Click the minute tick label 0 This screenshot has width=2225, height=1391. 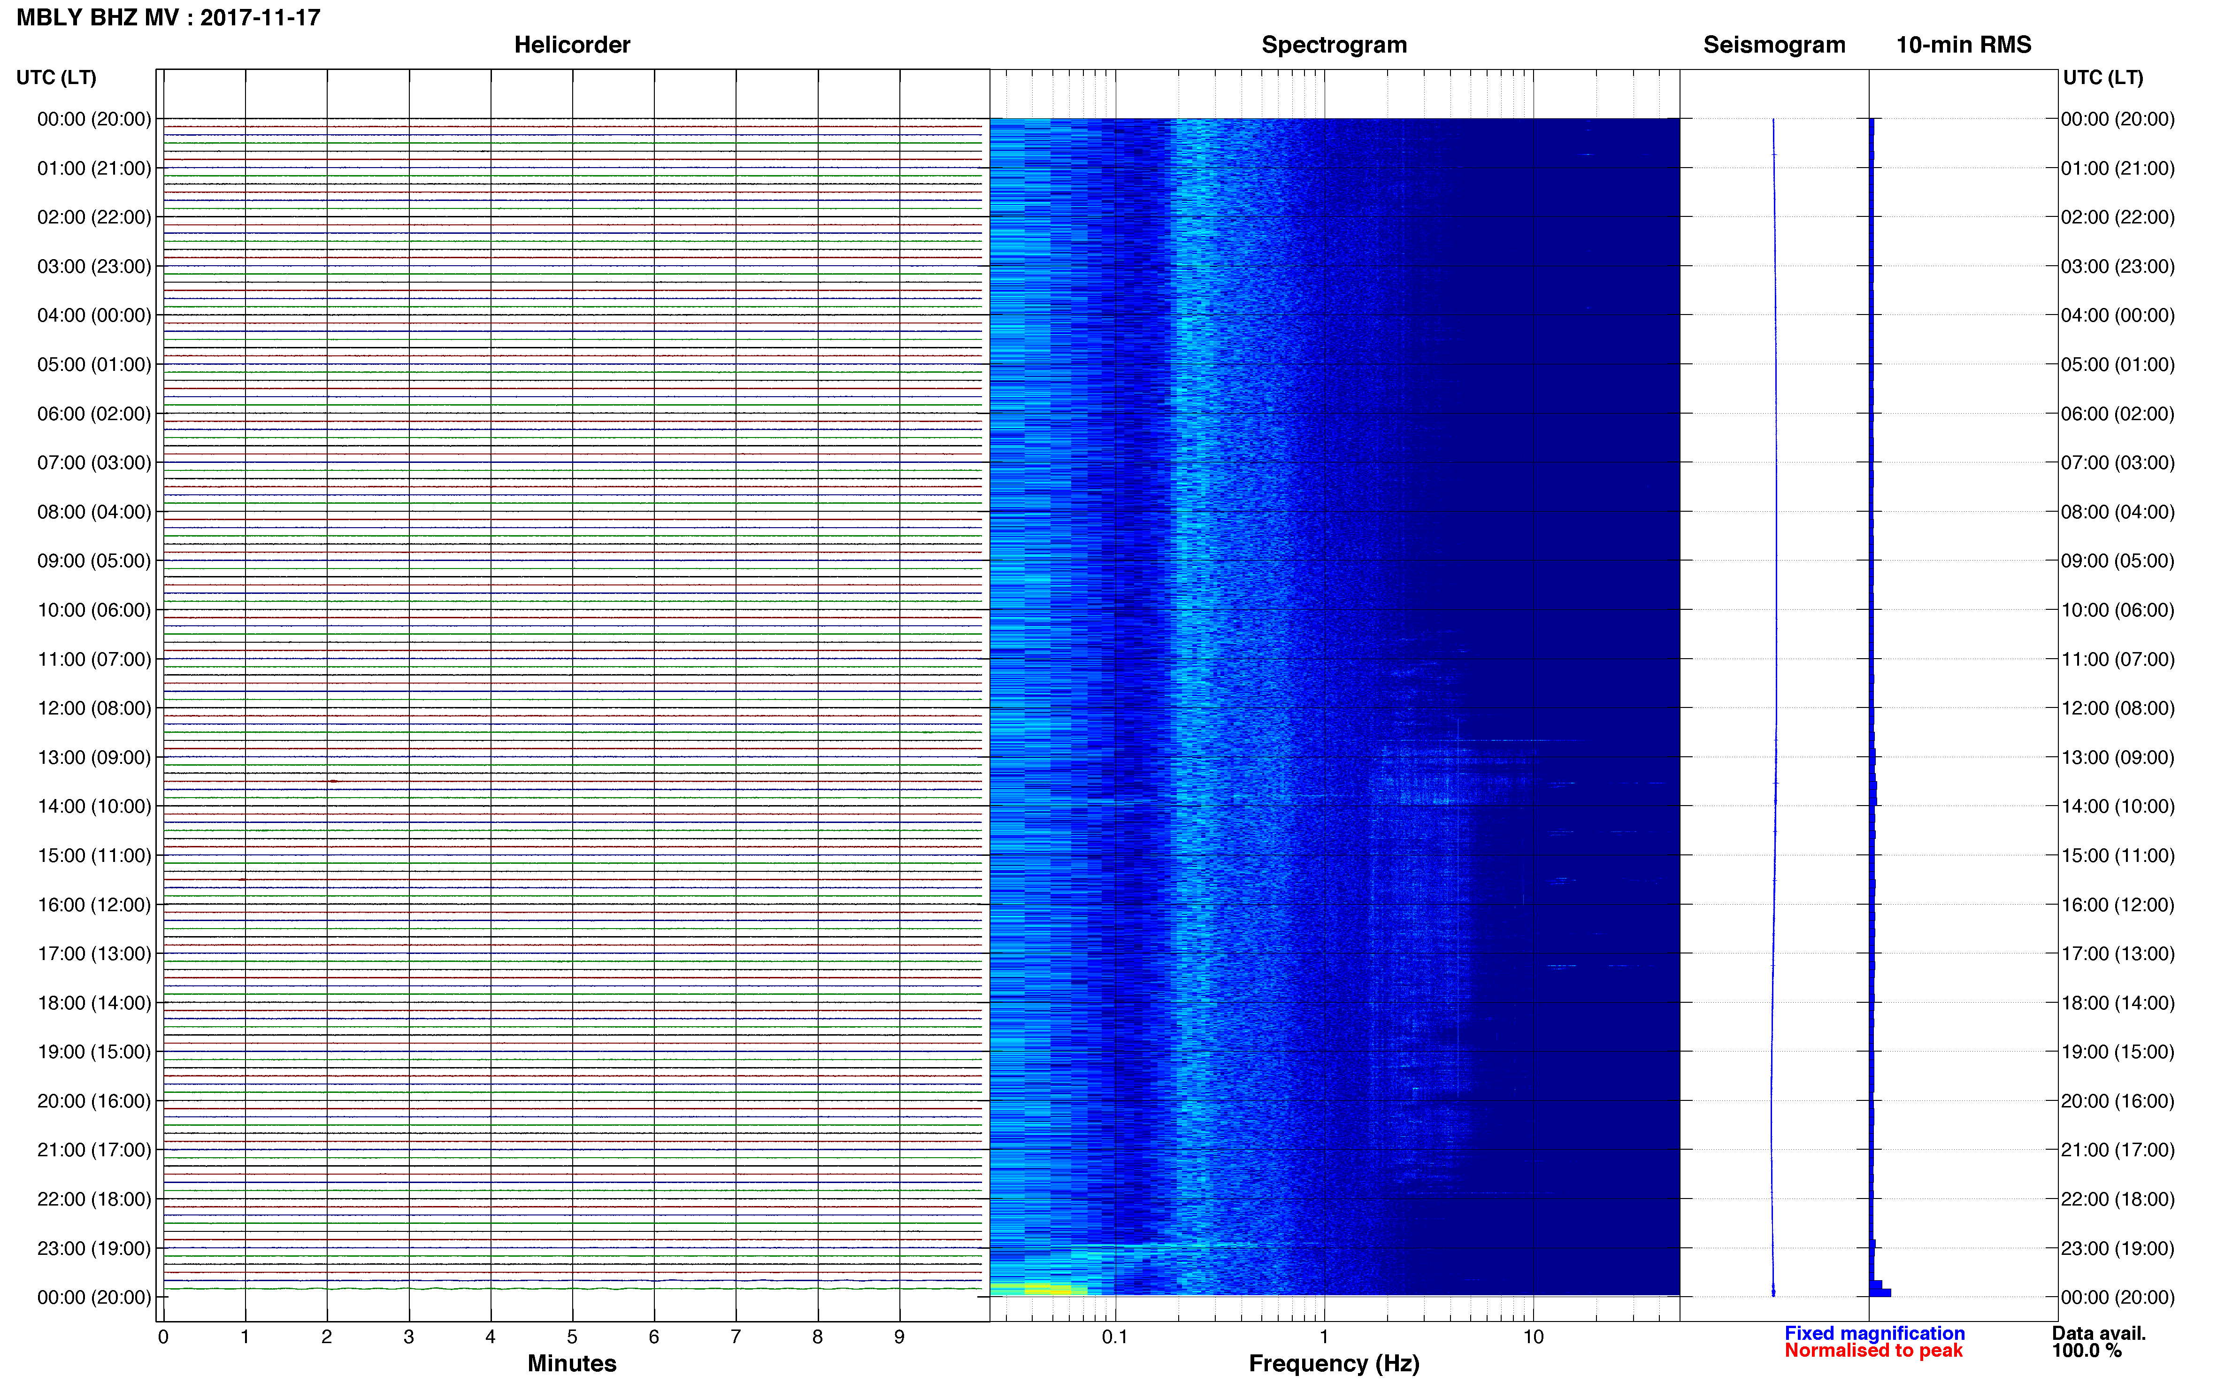pos(163,1337)
